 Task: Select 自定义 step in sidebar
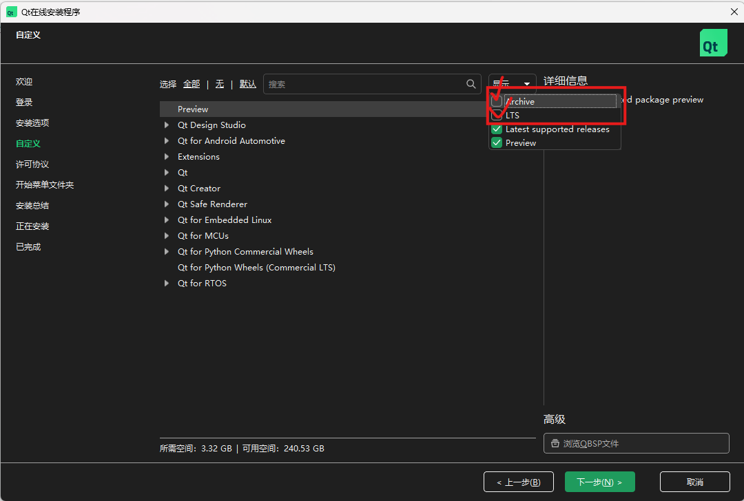[x=28, y=144]
